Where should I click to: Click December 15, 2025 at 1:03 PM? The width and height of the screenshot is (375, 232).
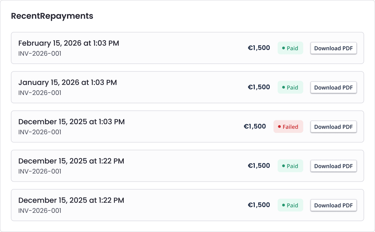(71, 122)
